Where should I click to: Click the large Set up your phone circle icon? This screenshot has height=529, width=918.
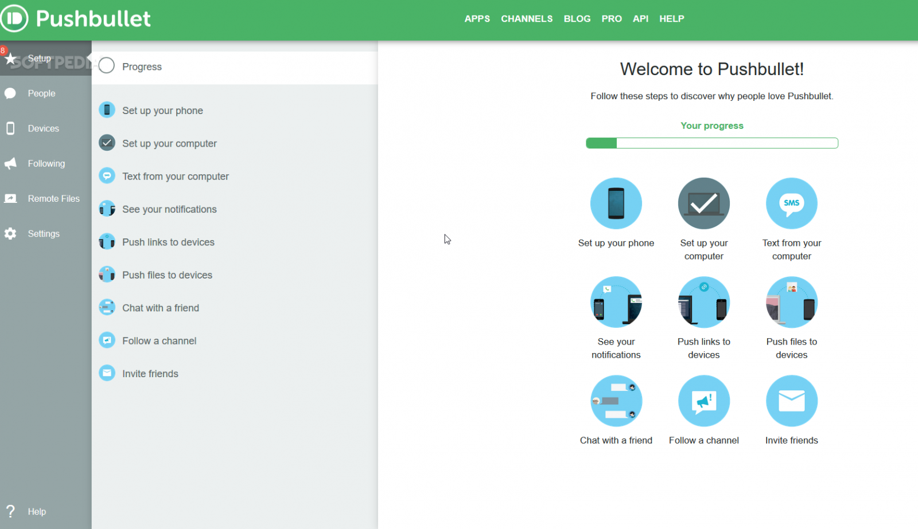click(616, 203)
